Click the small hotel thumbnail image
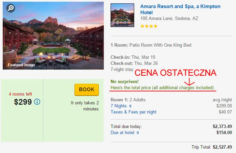This screenshot has height=153, width=236. [x=122, y=16]
